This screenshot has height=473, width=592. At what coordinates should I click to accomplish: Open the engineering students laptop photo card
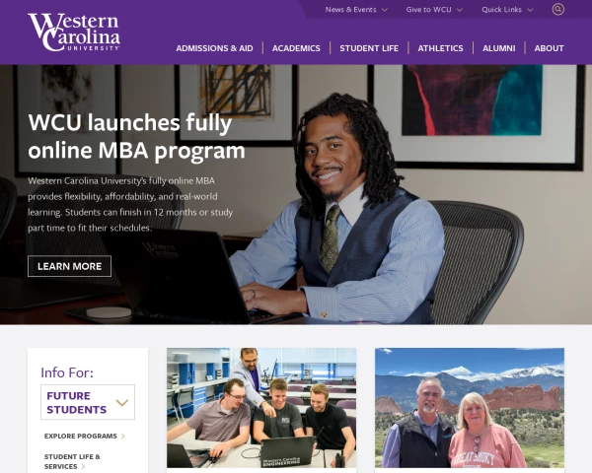[x=261, y=408]
